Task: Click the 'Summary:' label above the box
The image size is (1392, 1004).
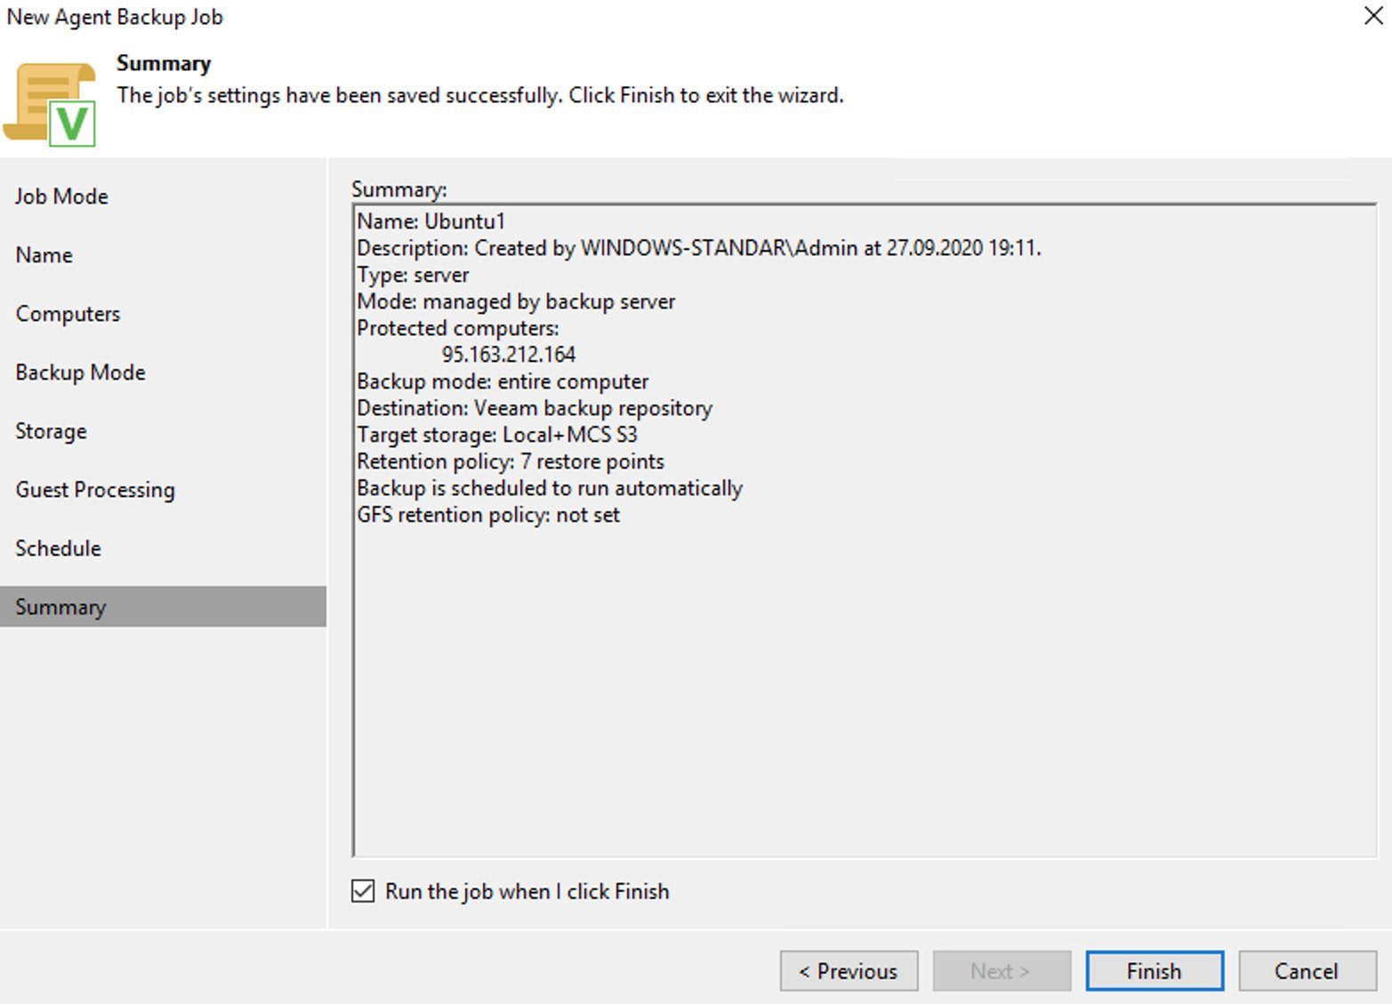Action: pyautogui.click(x=399, y=189)
